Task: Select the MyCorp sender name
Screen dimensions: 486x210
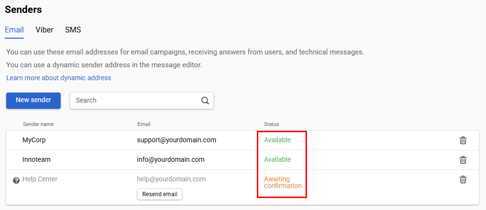Action: tap(34, 140)
